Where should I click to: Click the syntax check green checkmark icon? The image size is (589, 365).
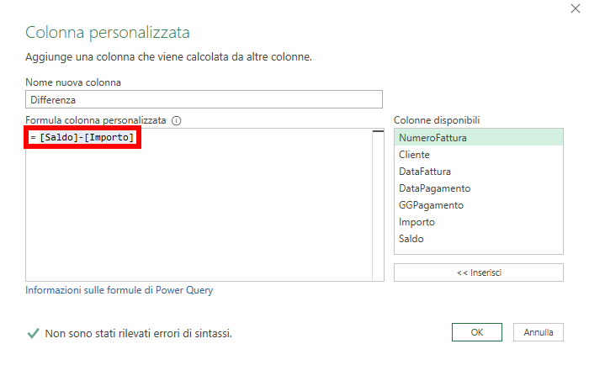point(33,333)
